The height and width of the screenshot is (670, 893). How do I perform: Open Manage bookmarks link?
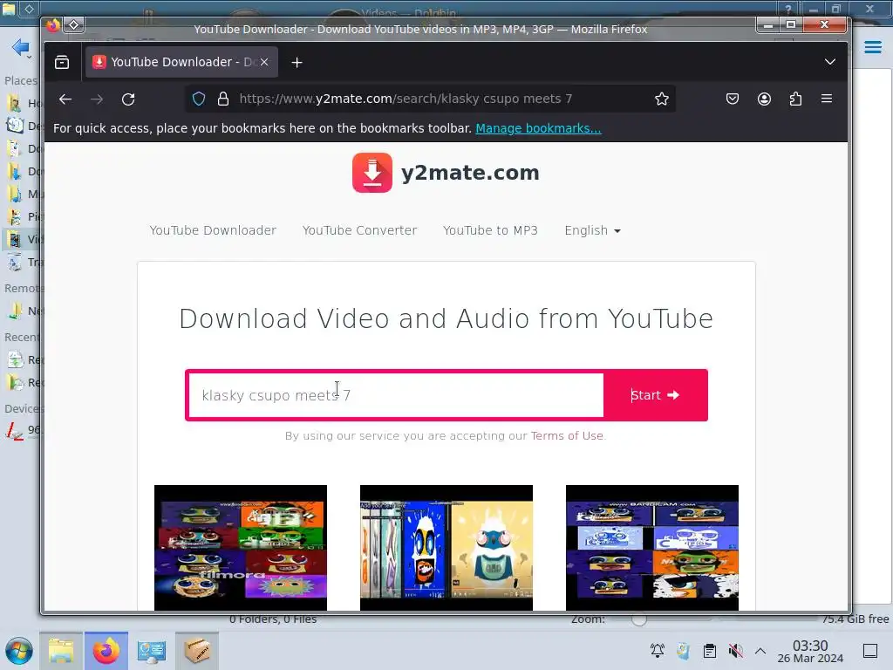point(538,129)
